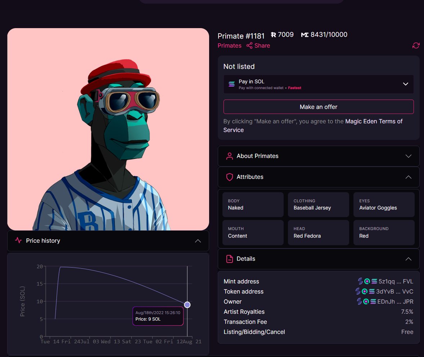Open the Pay in SOL payment dropdown
This screenshot has width=424, height=357.
click(x=318, y=84)
